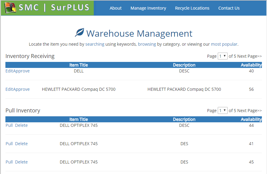267x174 pixels.
Task: Click the availability value 44
Action: tap(251, 125)
